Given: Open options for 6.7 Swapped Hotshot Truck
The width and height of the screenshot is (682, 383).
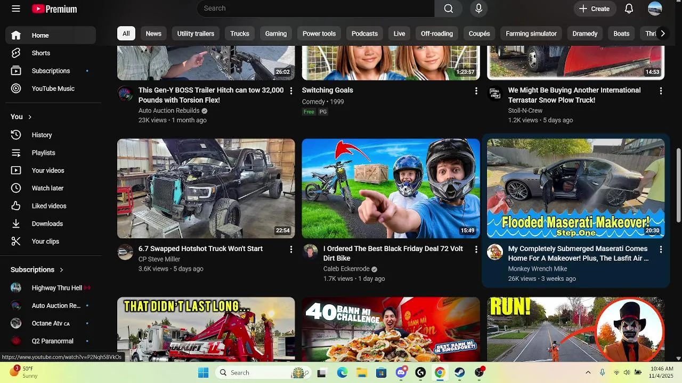Looking at the screenshot, I should 291,249.
